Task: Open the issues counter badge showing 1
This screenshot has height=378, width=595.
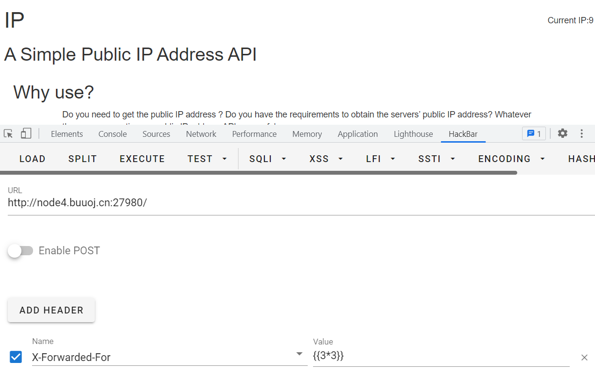Action: click(534, 133)
